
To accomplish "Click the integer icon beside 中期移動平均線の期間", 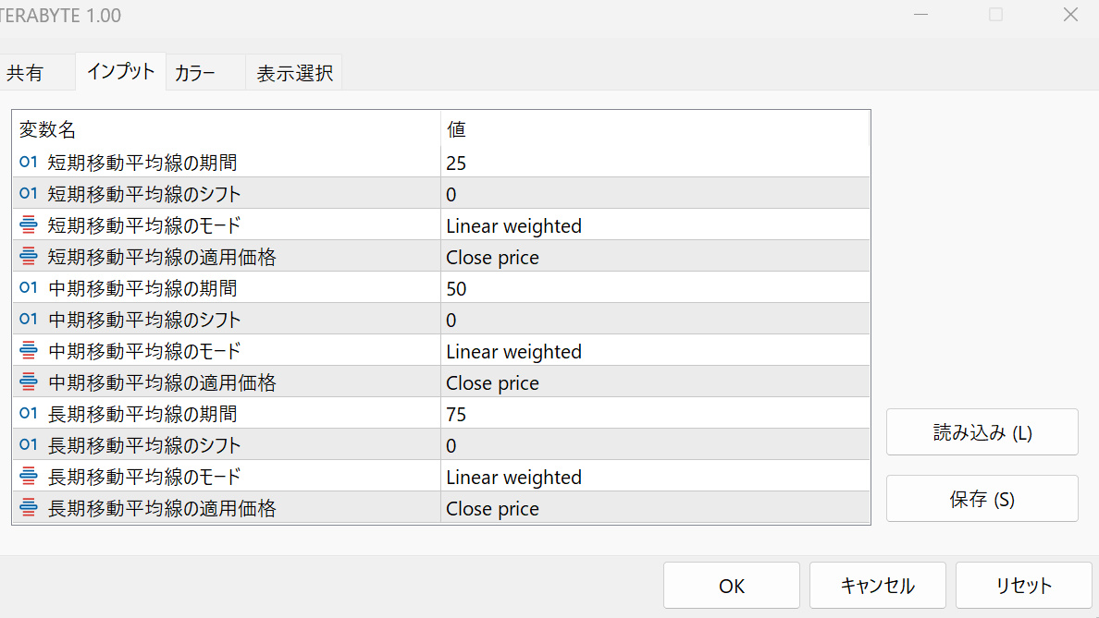I will pos(28,288).
